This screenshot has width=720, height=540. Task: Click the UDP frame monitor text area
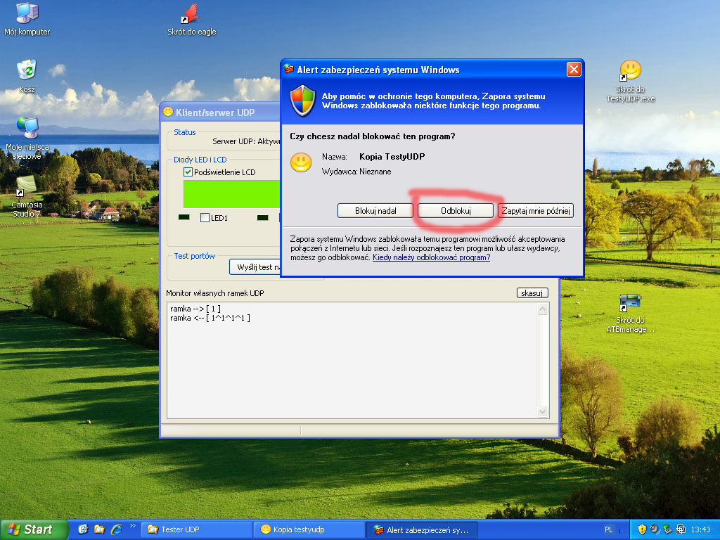click(352, 361)
